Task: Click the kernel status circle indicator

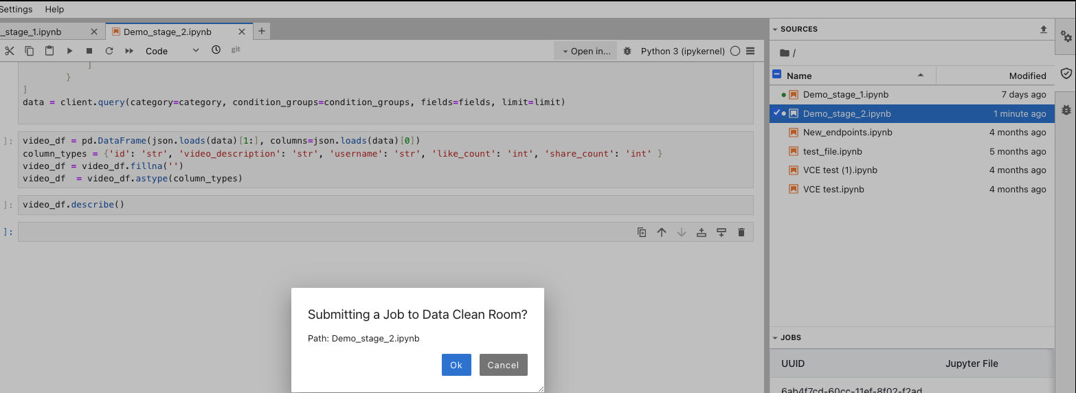Action: pos(735,51)
